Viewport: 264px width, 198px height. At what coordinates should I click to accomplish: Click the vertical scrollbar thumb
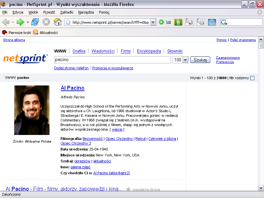(x=261, y=45)
